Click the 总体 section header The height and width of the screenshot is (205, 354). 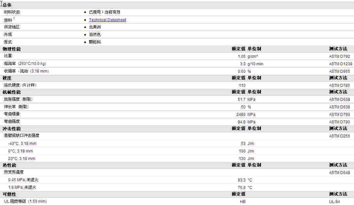7,5
